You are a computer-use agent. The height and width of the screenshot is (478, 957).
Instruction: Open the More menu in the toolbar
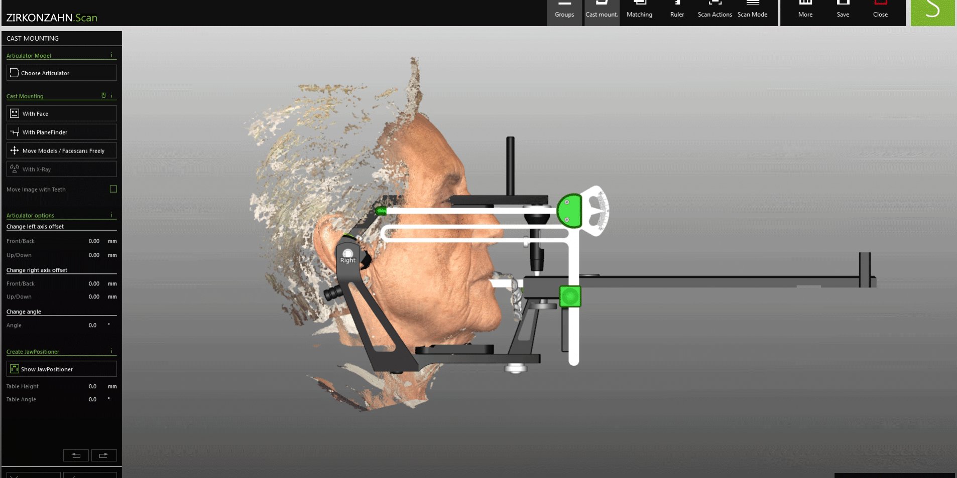pyautogui.click(x=805, y=11)
